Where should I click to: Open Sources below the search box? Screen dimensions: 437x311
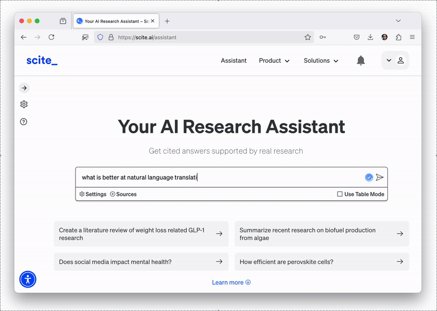123,194
